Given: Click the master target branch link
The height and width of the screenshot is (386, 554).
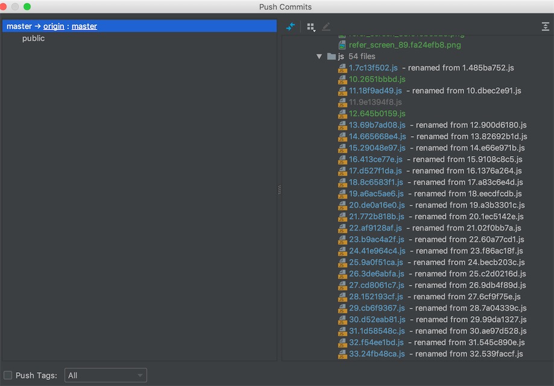Looking at the screenshot, I should 84,26.
